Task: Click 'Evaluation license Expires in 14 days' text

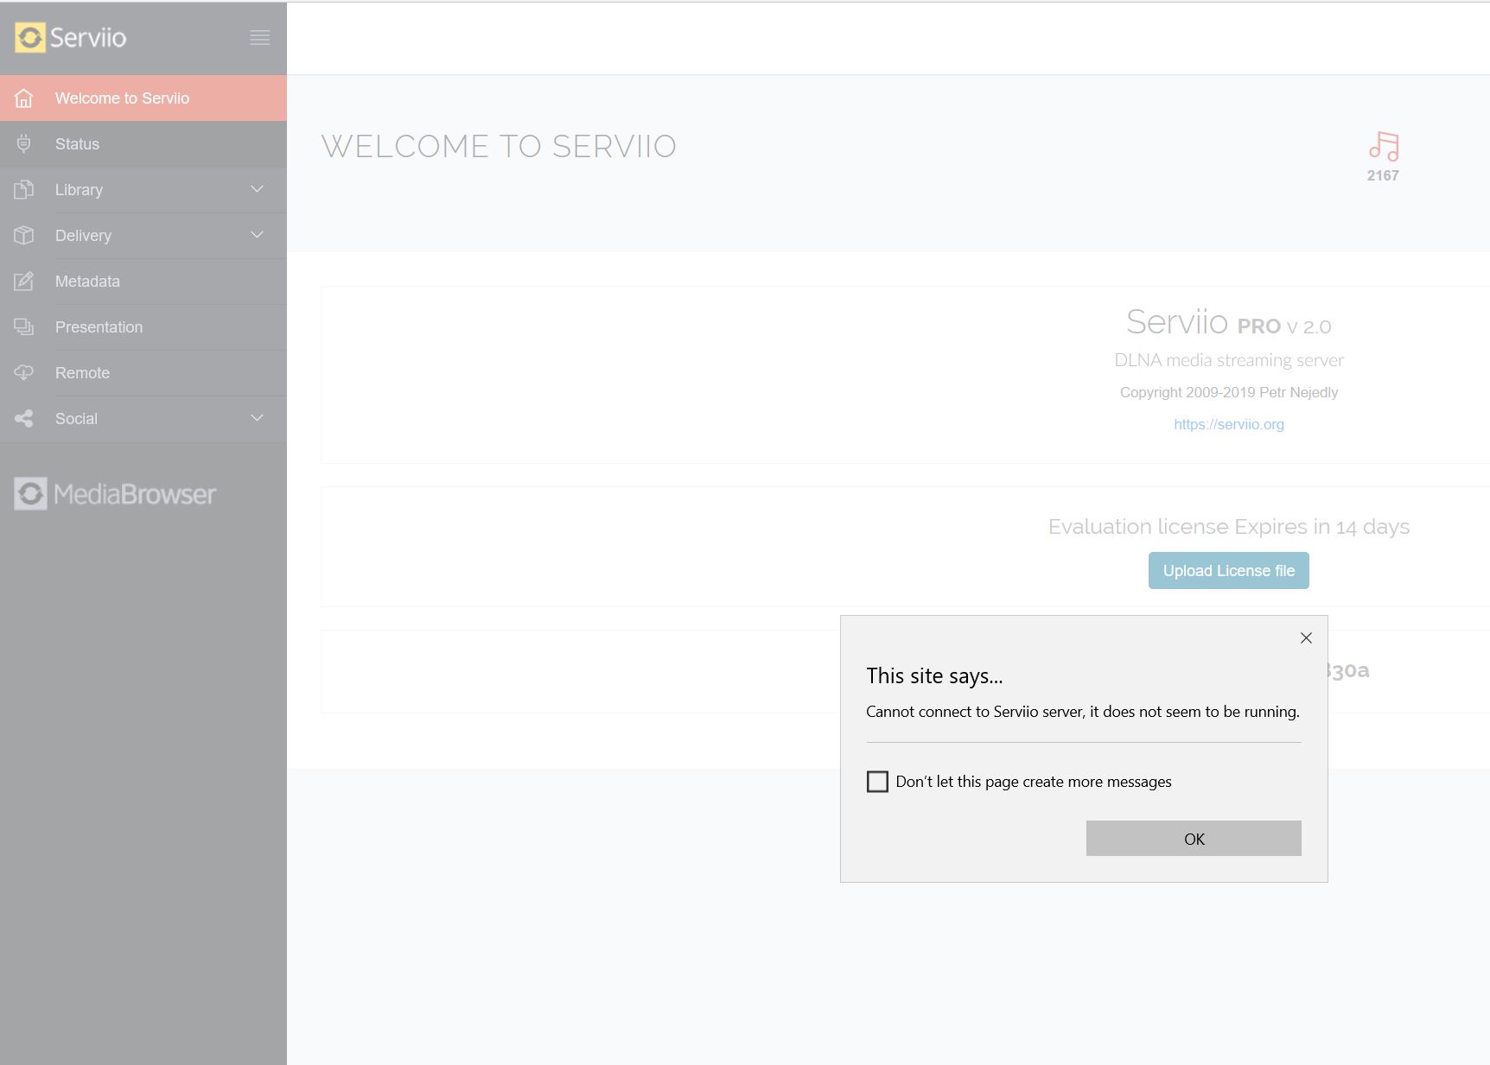Action: 1229,527
